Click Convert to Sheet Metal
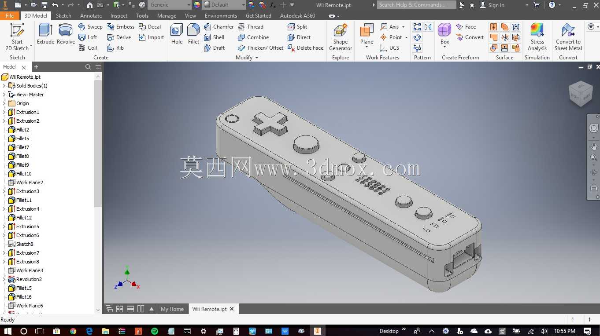Image resolution: width=600 pixels, height=336 pixels. (x=568, y=37)
